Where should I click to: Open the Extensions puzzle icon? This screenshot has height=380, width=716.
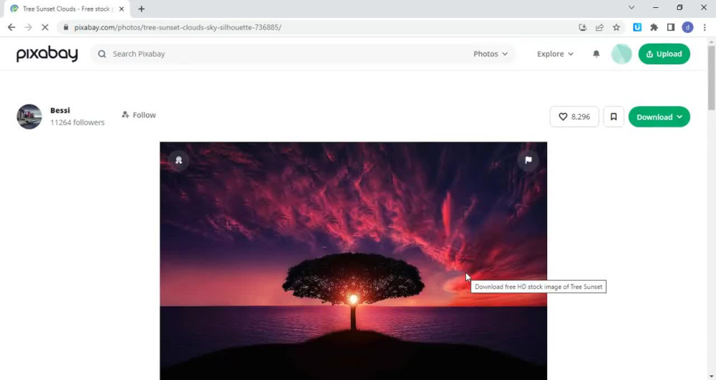point(654,27)
